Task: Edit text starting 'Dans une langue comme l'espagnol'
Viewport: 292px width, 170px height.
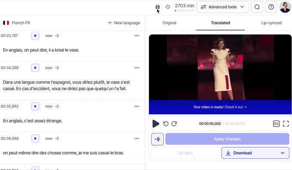Action: (x=66, y=85)
